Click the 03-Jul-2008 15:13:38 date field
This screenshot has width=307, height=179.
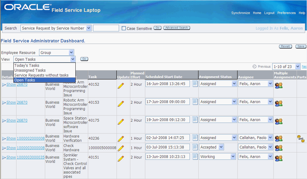coord(168,147)
